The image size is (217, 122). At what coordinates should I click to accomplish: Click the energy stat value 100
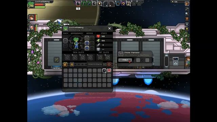coord(103,41)
